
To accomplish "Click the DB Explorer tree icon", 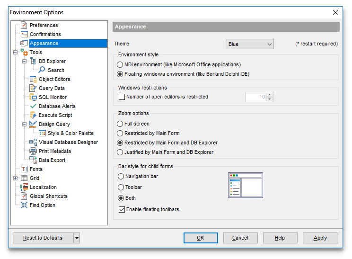I will 33,61.
